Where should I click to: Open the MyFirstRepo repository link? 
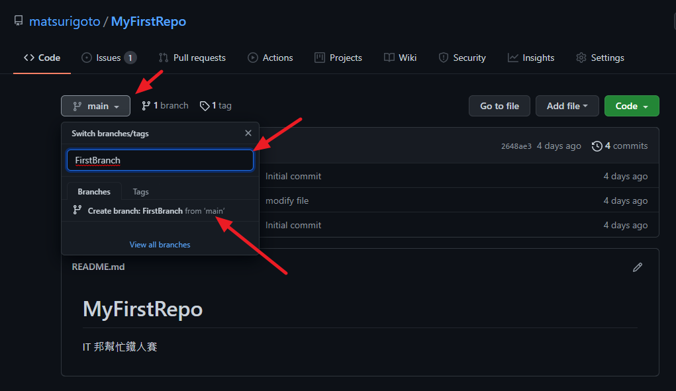[149, 22]
